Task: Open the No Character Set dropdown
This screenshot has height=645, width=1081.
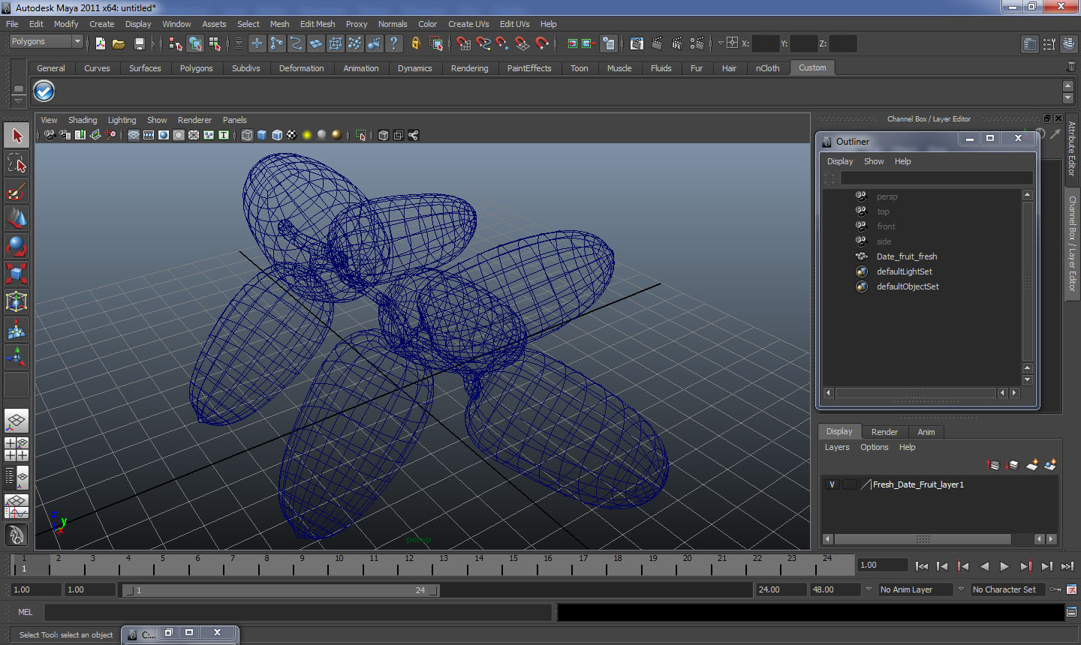Action: [x=1008, y=589]
